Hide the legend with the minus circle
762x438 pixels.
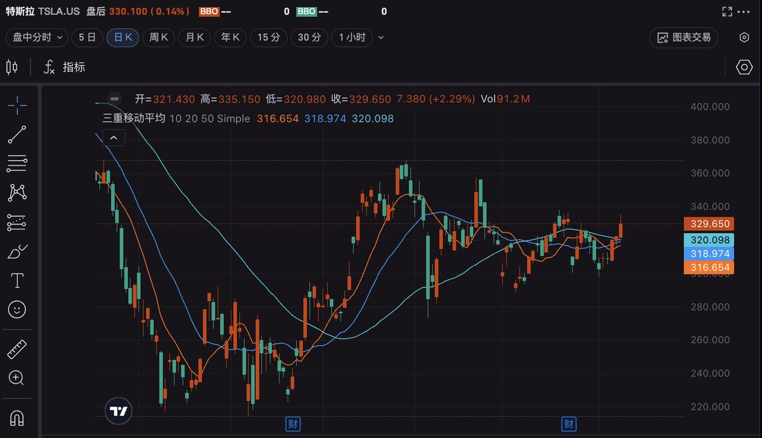(x=114, y=98)
